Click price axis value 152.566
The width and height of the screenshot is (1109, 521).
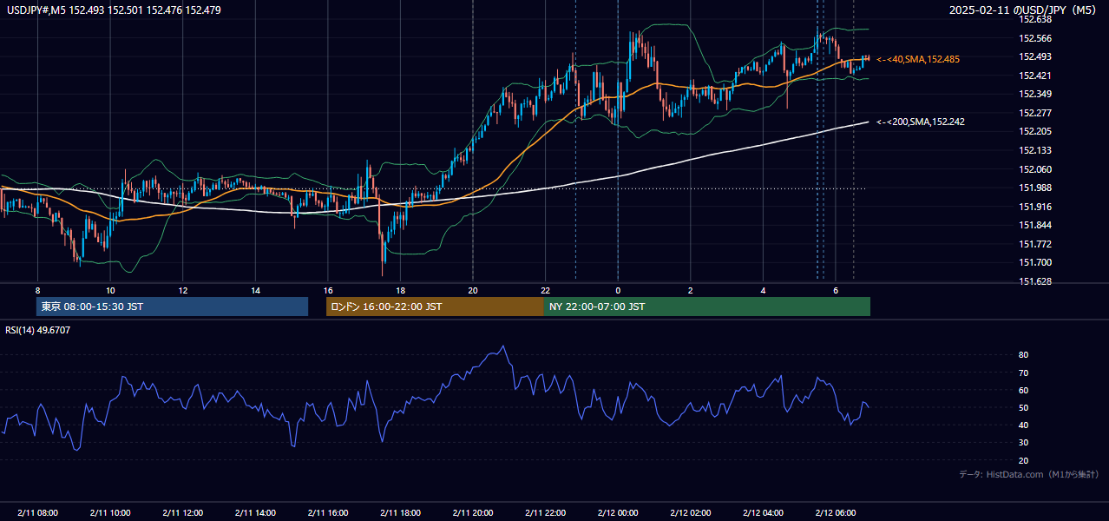point(1034,38)
